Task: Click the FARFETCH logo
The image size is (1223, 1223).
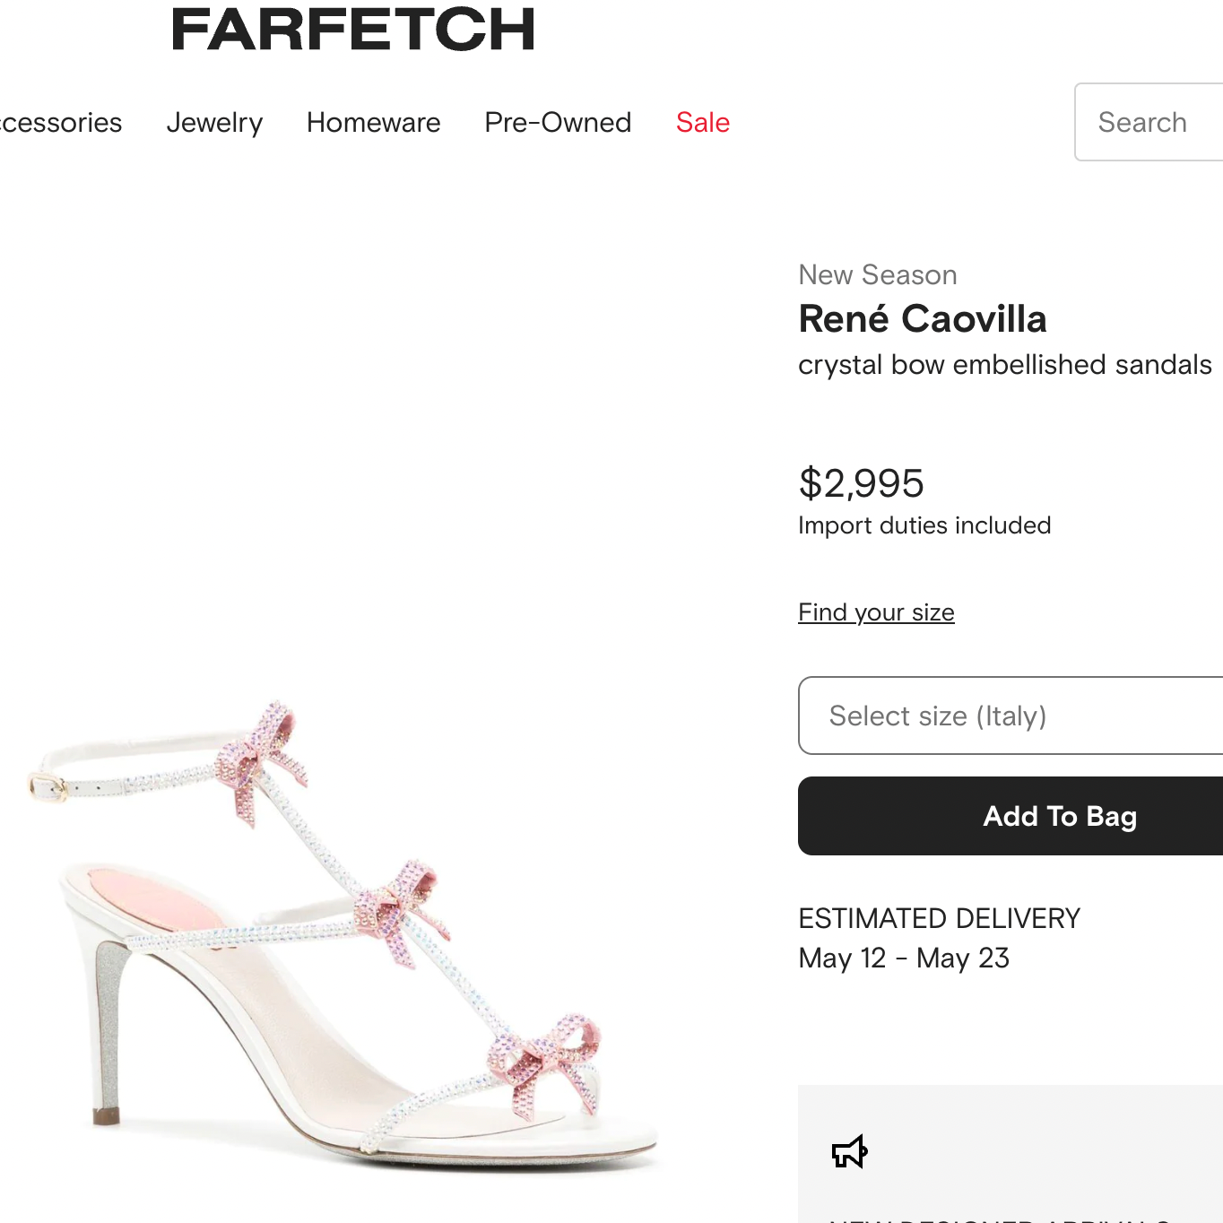Action: [x=353, y=29]
